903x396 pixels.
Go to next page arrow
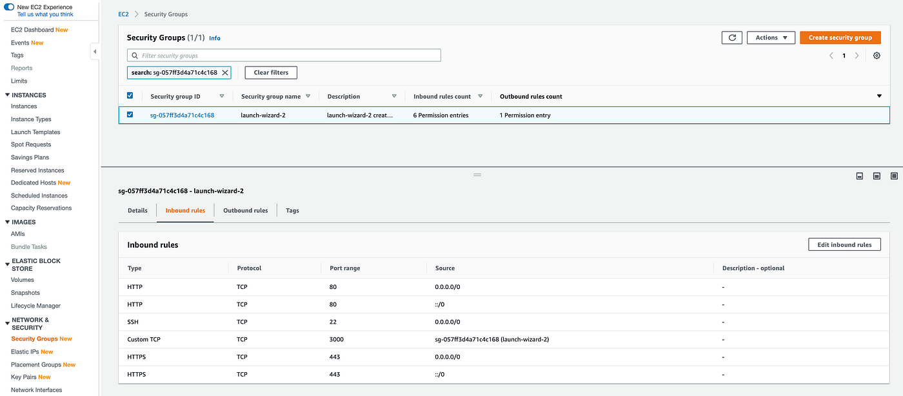pyautogui.click(x=857, y=55)
